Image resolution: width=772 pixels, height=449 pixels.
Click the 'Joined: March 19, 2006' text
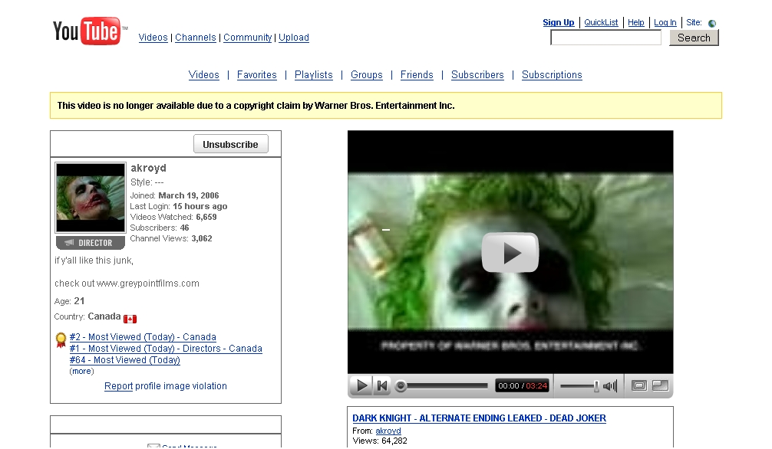click(174, 195)
